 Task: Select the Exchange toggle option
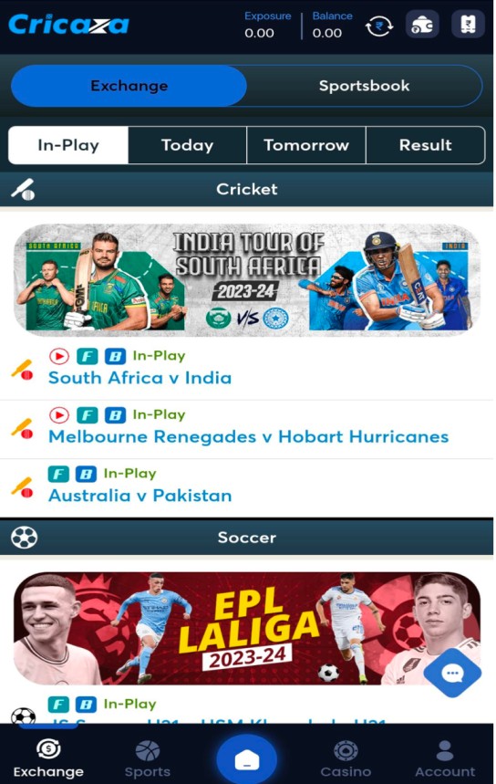pyautogui.click(x=129, y=86)
